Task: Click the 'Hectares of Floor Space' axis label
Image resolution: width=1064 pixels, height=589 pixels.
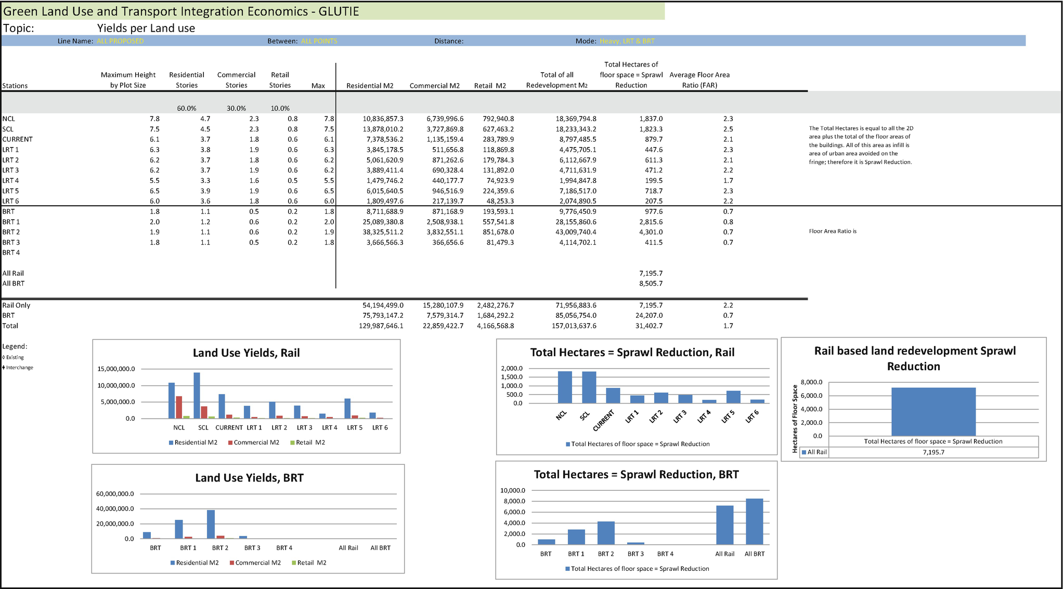Action: click(795, 419)
